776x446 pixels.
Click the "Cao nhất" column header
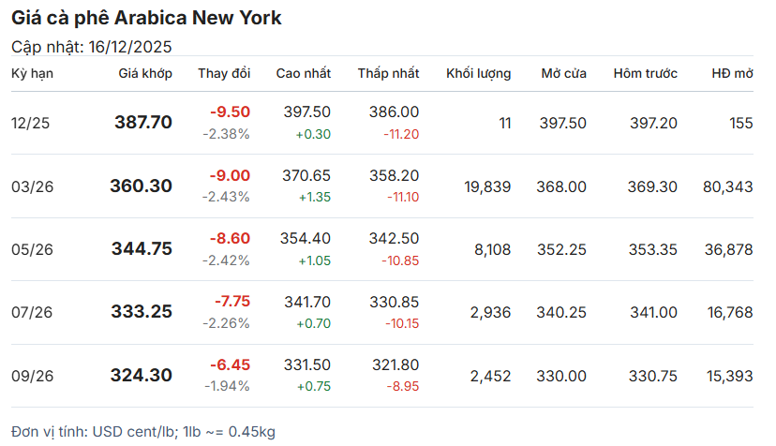(x=303, y=73)
